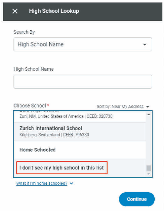Click the empty scrollbar track above the thumb
This screenshot has width=164, height=211.
coord(149,141)
